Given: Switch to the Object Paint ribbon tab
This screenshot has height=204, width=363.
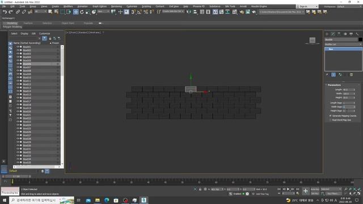Looking at the screenshot, I should (x=68, y=23).
